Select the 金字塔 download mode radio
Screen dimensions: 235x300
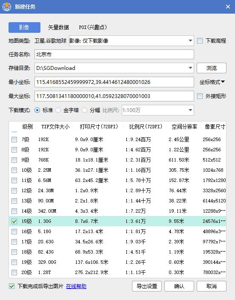coord(58,110)
